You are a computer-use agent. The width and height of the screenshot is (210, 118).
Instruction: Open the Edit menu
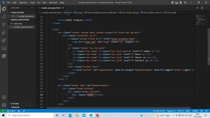[x=14, y=3]
